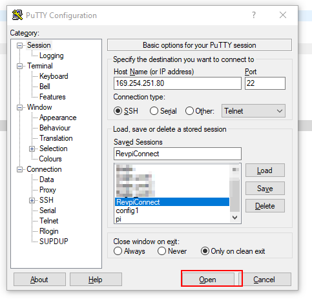Click the saved sessions list down arrow
The image size is (312, 299).
point(235,218)
